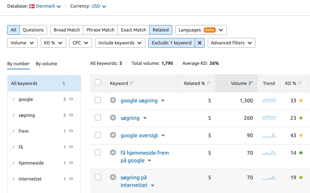Click the trend sparkline for 'google søgning'

click(269, 100)
